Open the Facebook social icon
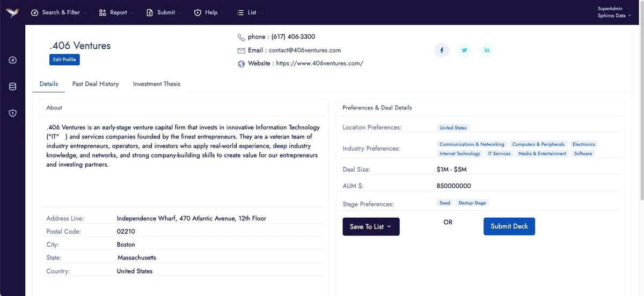Viewport: 644px width, 296px height. (442, 50)
